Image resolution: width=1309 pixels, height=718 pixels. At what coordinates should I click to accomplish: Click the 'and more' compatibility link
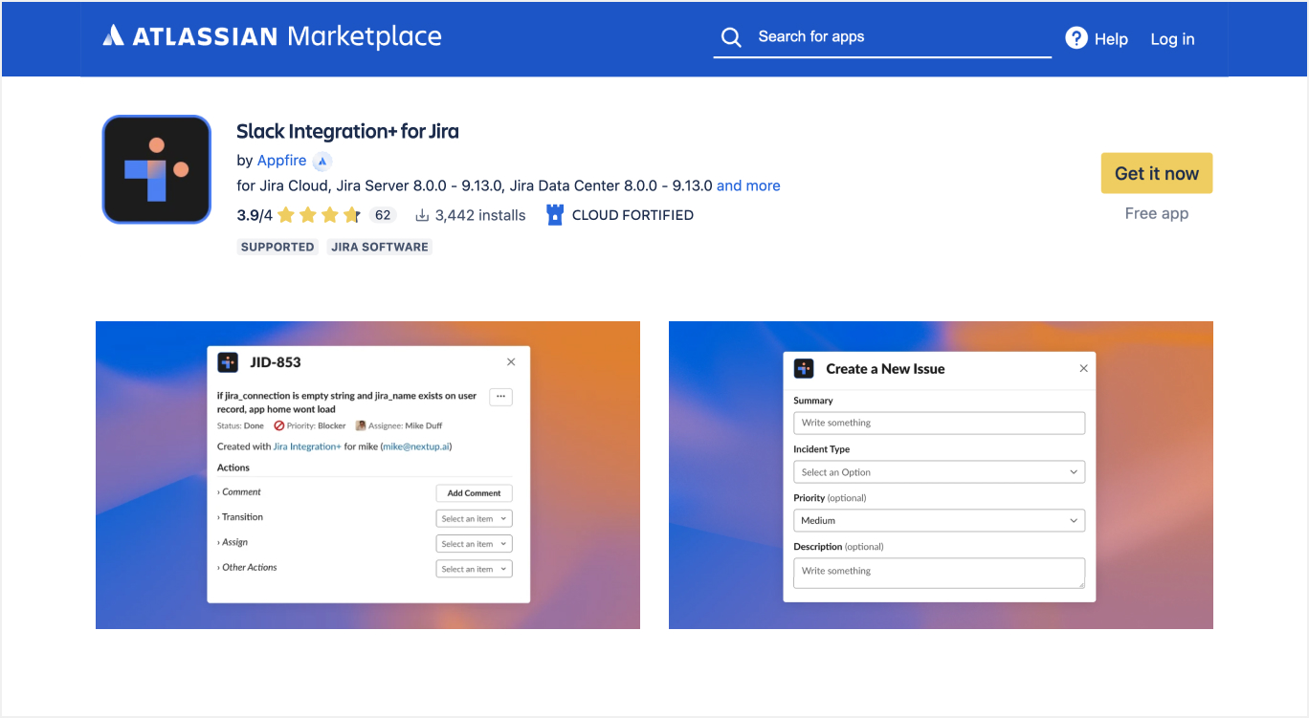point(748,185)
